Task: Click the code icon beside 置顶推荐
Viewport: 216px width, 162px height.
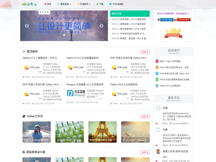Action: click(24, 52)
